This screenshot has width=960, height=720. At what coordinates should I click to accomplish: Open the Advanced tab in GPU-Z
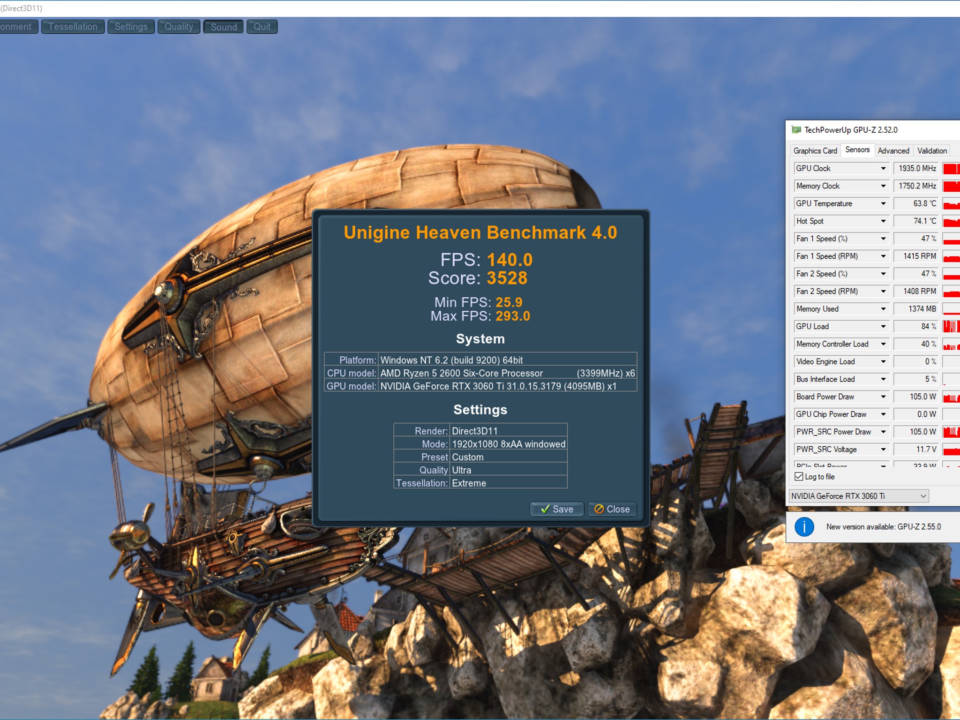[893, 150]
